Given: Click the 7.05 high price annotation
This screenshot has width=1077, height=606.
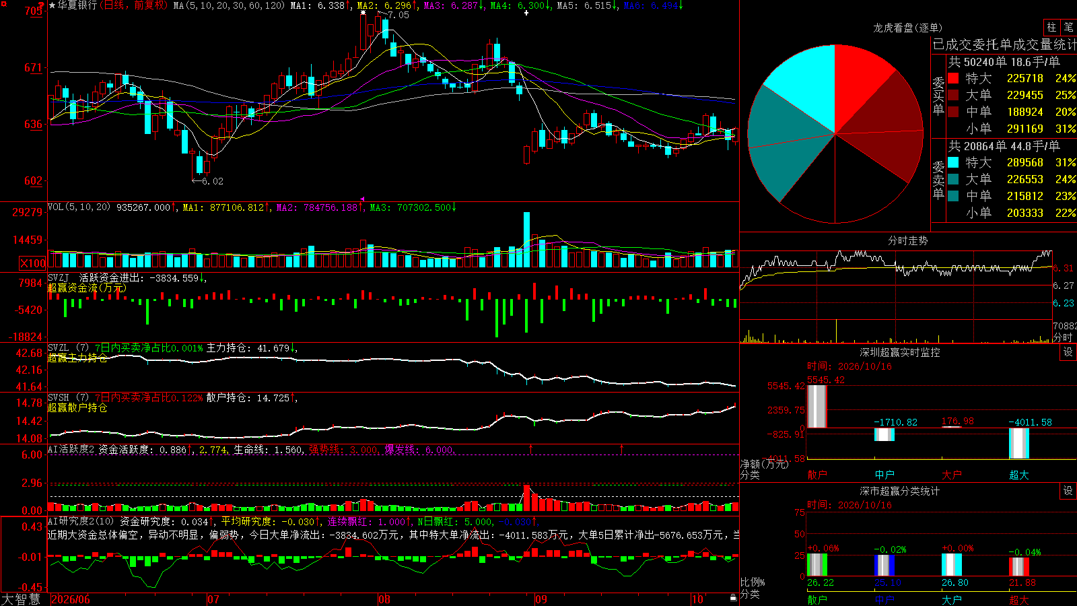Looking at the screenshot, I should (x=398, y=15).
